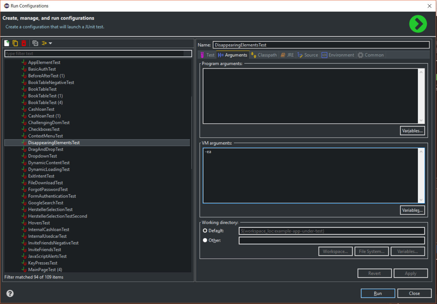Image resolution: width=437 pixels, height=304 pixels.
Task: Click the New launch configuration icon
Action: coord(7,43)
